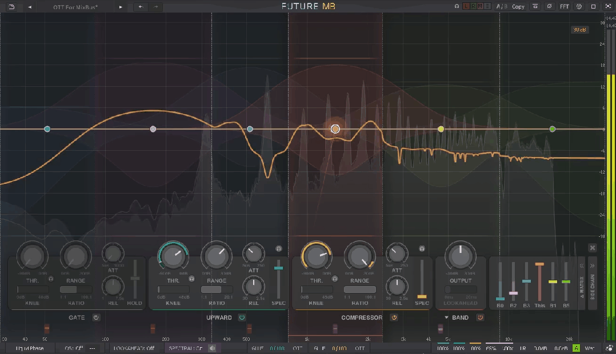Viewport: 616px width, 354px height.
Task: Open the preset browser folder icon
Action: point(11,7)
